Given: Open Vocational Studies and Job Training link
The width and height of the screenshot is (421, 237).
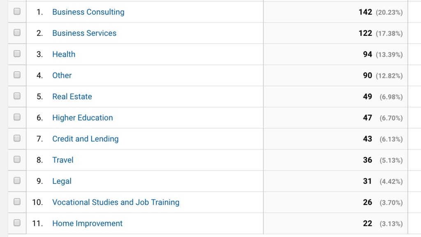Looking at the screenshot, I should point(116,202).
